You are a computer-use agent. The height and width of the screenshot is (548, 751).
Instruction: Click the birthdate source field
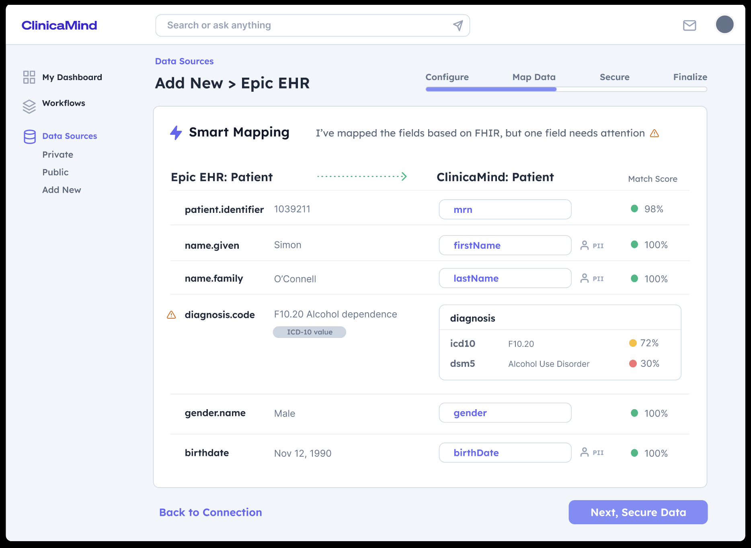tap(207, 453)
